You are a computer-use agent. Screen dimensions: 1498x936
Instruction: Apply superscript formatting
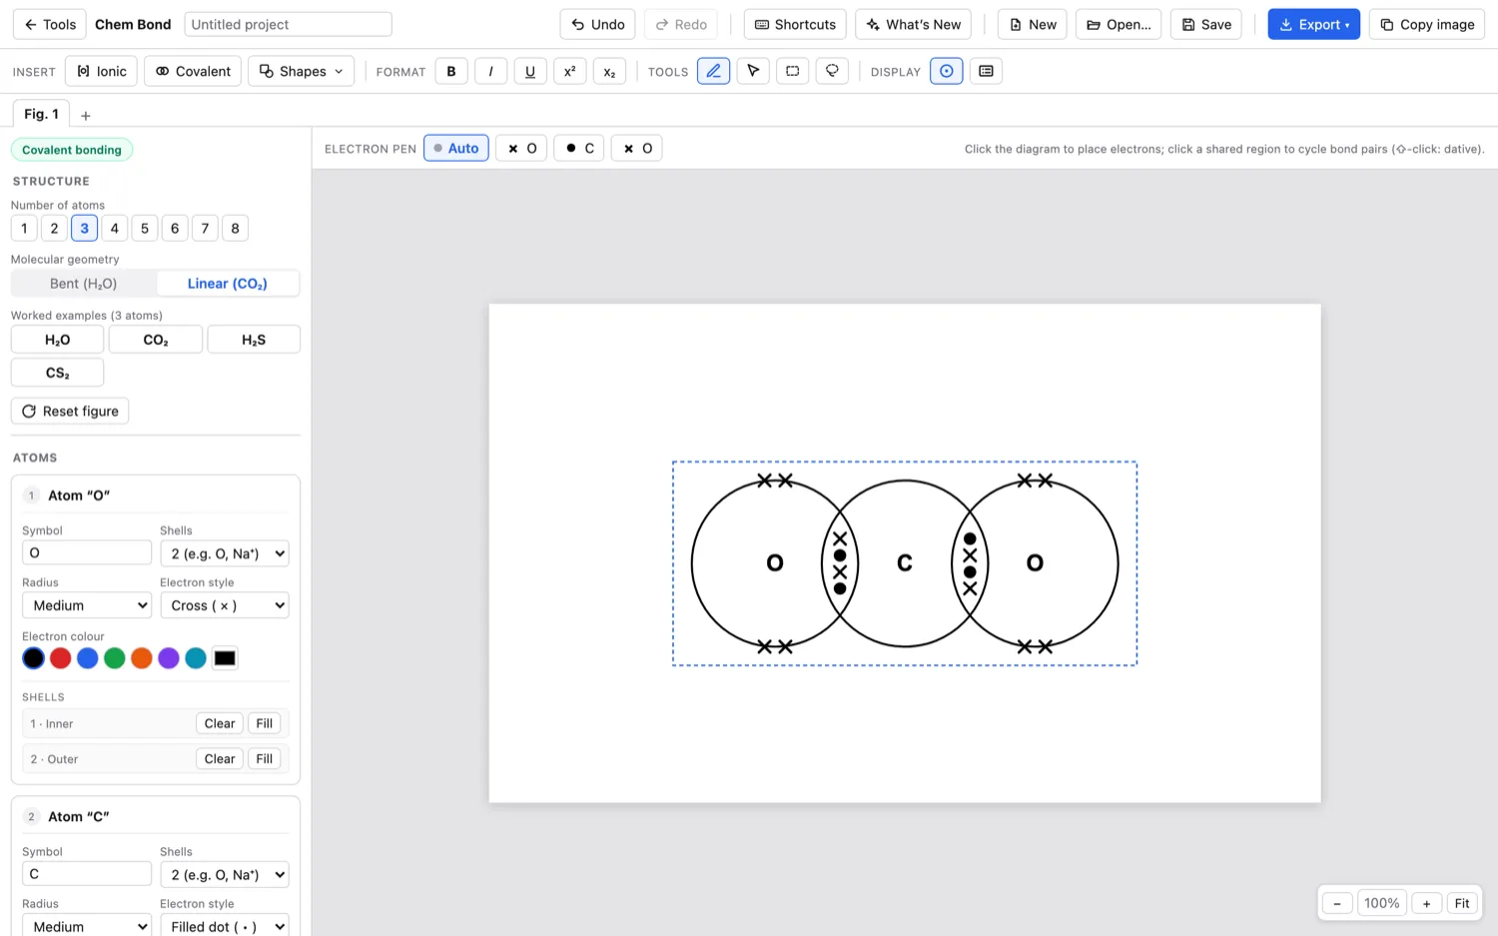tap(569, 71)
